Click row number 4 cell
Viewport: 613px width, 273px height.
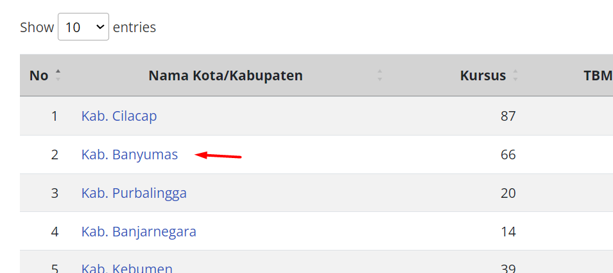(x=55, y=232)
